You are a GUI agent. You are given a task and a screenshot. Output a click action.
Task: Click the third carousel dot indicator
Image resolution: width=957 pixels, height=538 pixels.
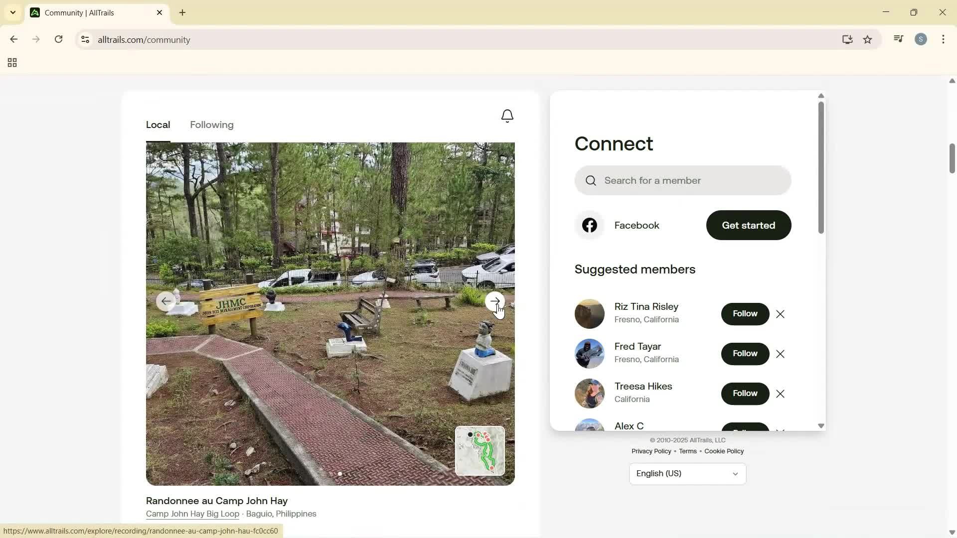pos(355,474)
